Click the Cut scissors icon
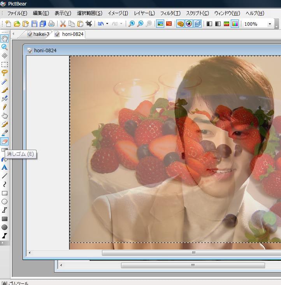Viewport: 281px width, 285px height. tap(63, 24)
